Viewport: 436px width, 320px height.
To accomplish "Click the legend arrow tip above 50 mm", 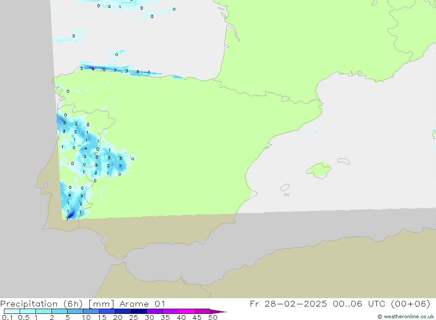I will tap(218, 311).
